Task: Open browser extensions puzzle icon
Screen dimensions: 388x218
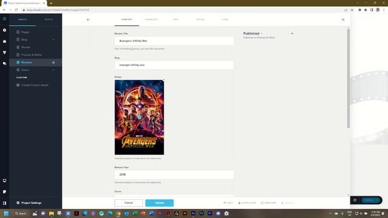Action: [366, 10]
